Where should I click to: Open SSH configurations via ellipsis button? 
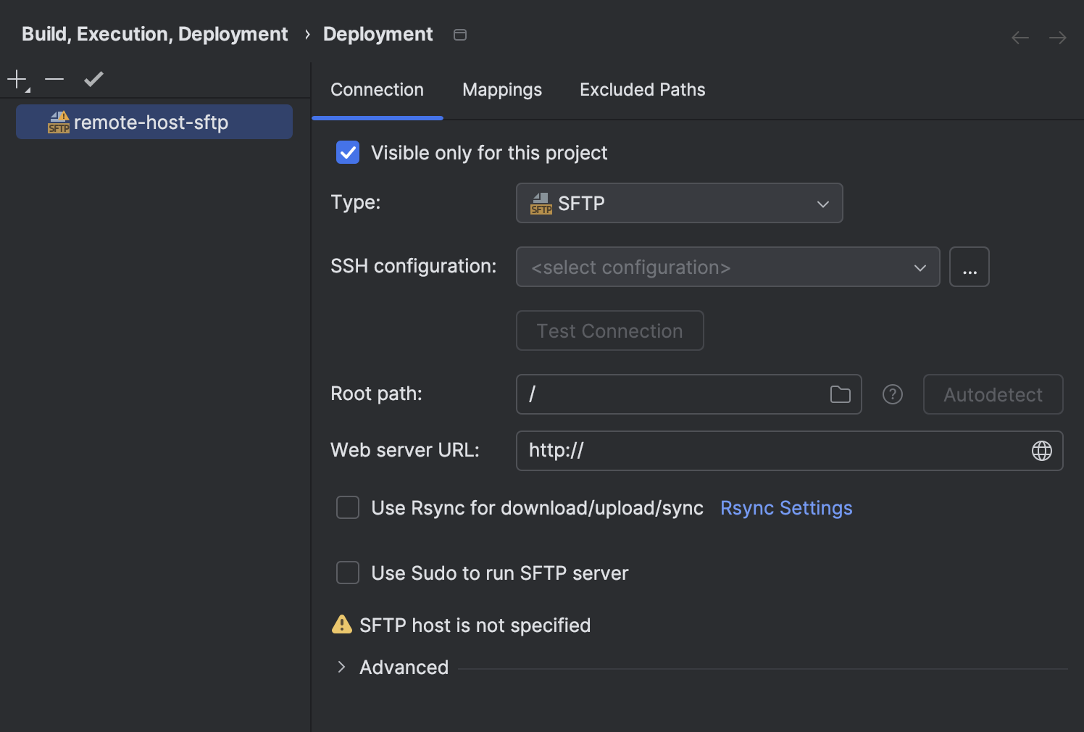coord(970,267)
